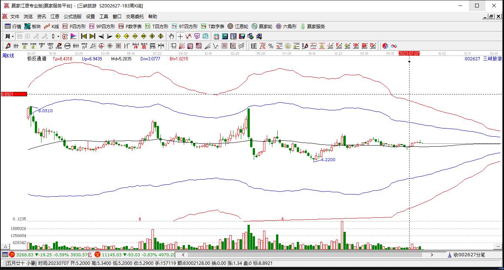Open the 公式选股 menu

[x=73, y=17]
